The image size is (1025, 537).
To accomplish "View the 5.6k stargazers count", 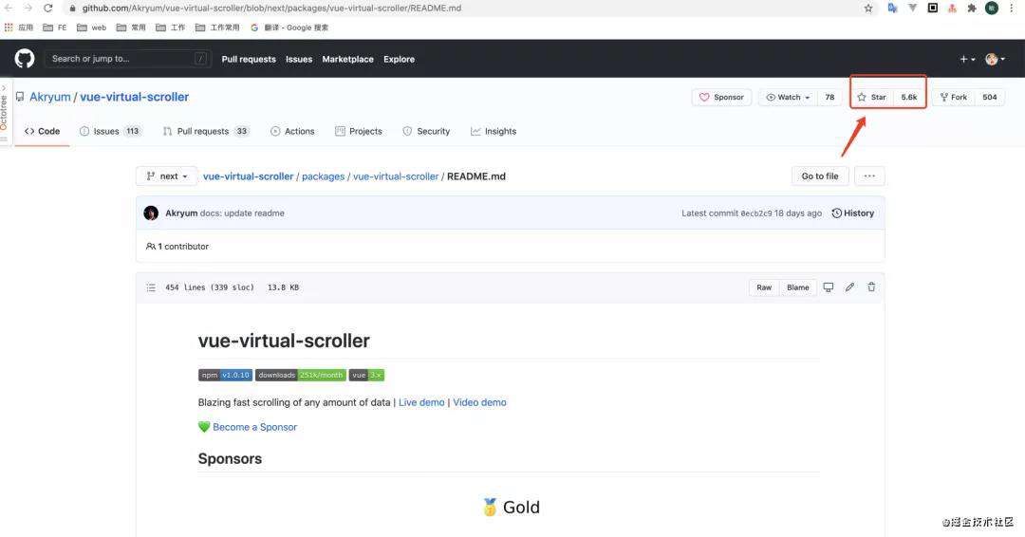I will 909,98.
